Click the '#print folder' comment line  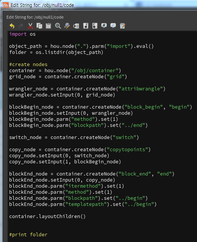pyautogui.click(x=28, y=235)
